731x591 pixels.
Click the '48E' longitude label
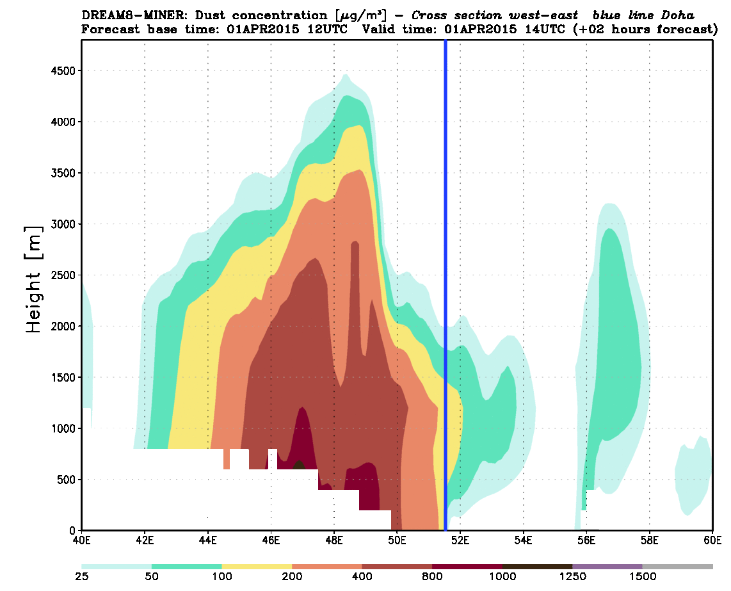[333, 540]
